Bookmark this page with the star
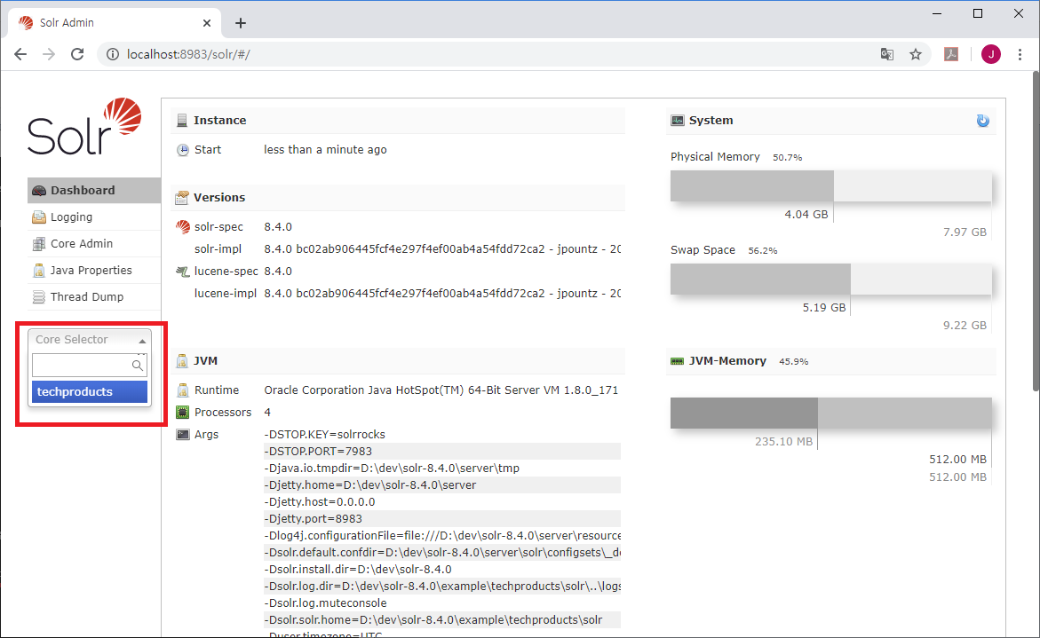This screenshot has height=638, width=1040. (916, 54)
